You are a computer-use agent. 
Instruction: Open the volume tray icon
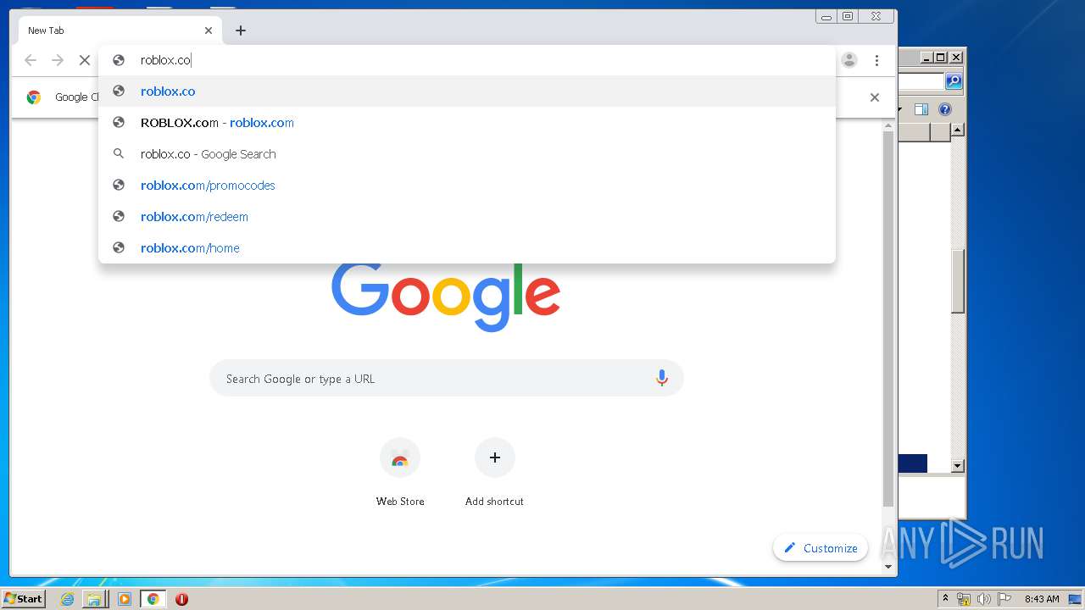tap(983, 599)
